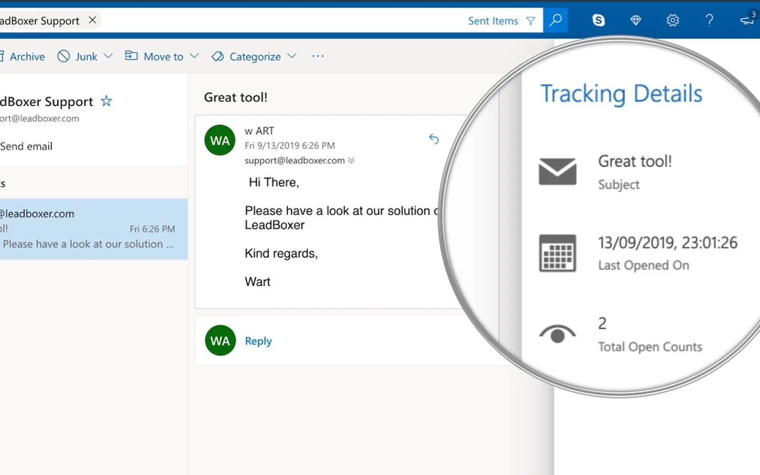Click Move to in toolbar

pyautogui.click(x=154, y=57)
